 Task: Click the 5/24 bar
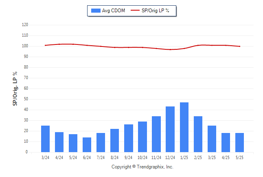73,143
